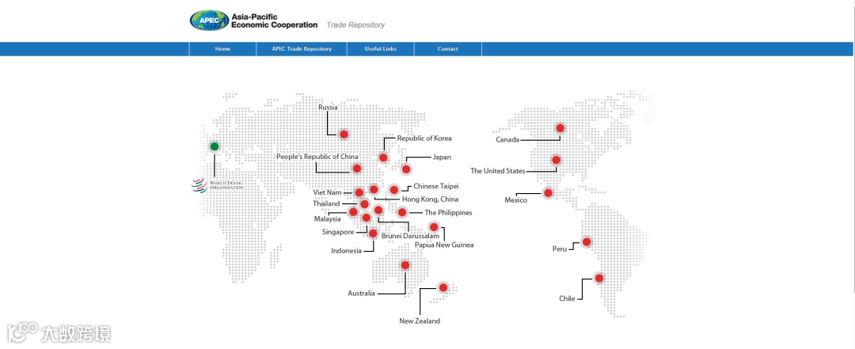The height and width of the screenshot is (349, 855).
Task: Click the Hong Kong, China label
Action: click(x=430, y=199)
